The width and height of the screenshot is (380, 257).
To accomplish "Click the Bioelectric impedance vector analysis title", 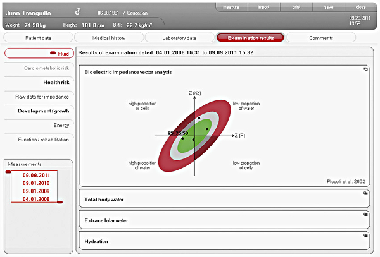I will (x=128, y=72).
